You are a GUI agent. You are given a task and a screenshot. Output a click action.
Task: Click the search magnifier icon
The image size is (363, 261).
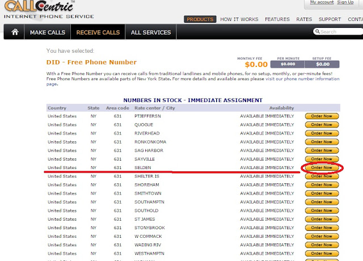pyautogui.click(x=318, y=31)
